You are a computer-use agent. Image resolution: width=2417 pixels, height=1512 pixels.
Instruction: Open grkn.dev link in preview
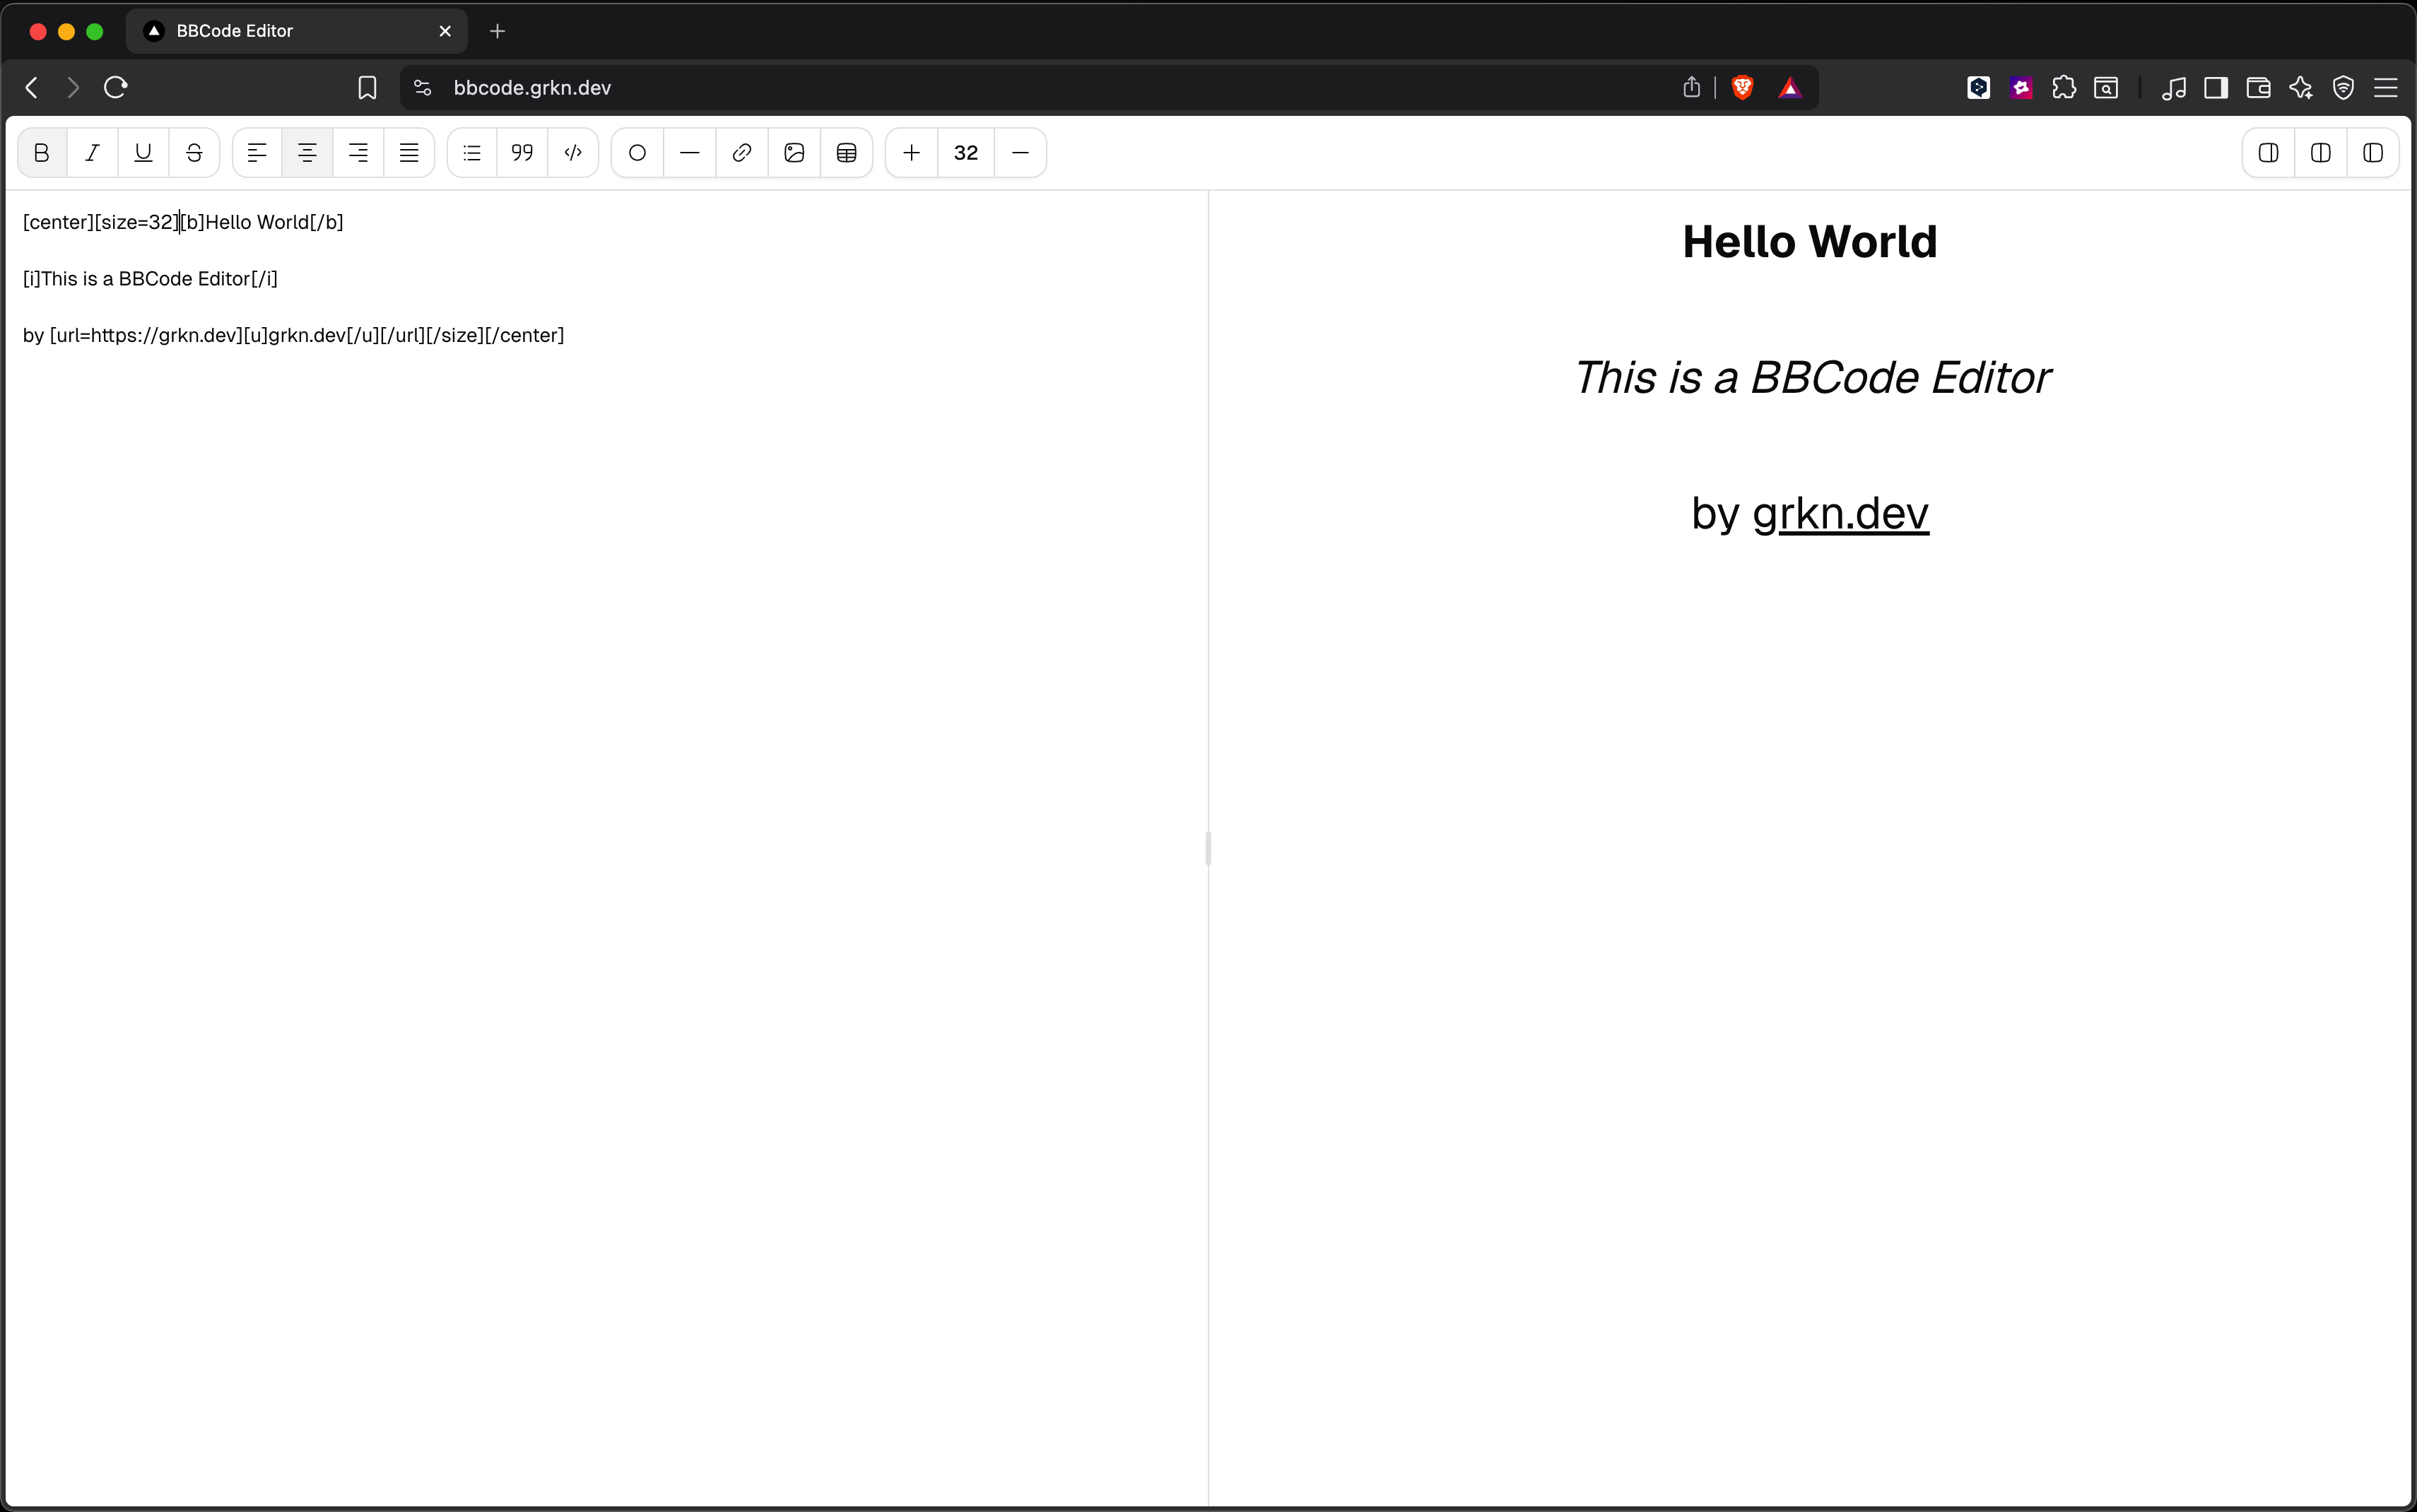point(1840,514)
